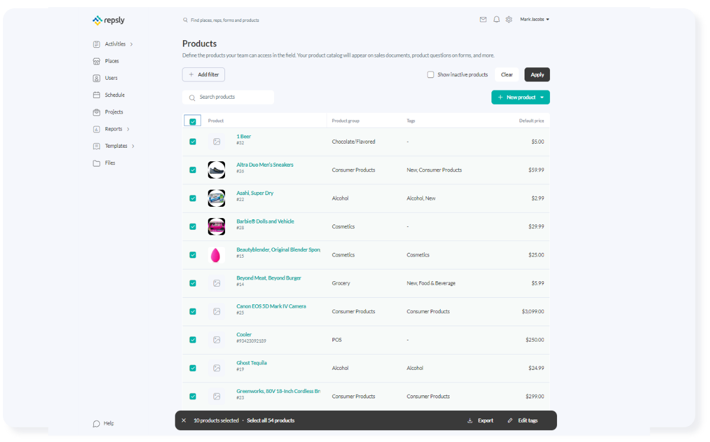Screen dimensions: 710x442
Task: Click the Ghost Tequila image placeholder
Action: tap(217, 368)
